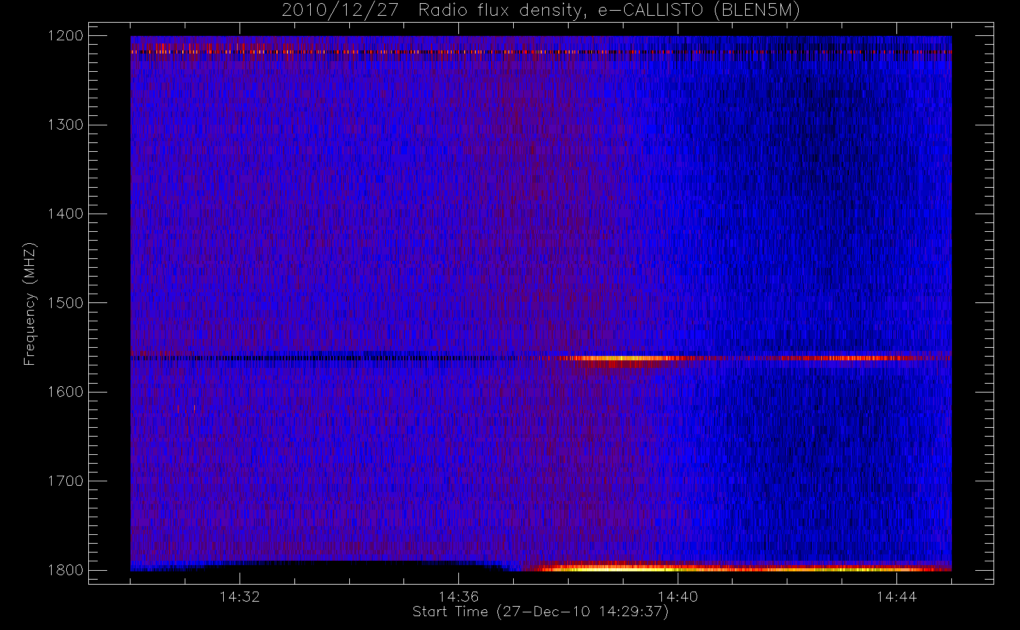The width and height of the screenshot is (1020, 630).
Task: Click the 14:44 time tick label
Action: [x=896, y=597]
